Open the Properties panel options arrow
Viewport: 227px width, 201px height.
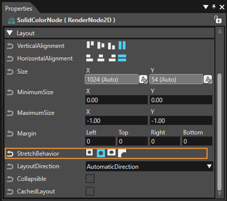[x=206, y=7]
